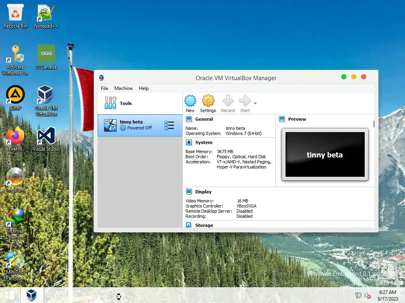The image size is (405, 303).
Task: Select Notepad++ desktop shortcut
Action: point(46,16)
